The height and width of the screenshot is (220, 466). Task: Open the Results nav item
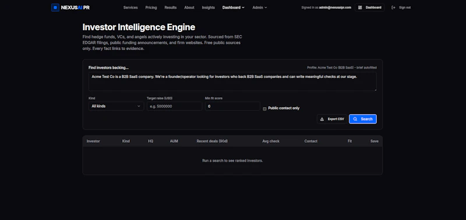[170, 8]
